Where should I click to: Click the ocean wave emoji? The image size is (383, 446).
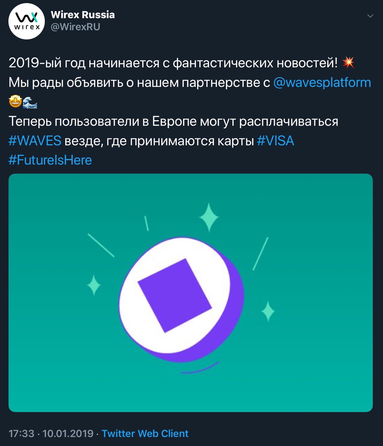tap(30, 102)
